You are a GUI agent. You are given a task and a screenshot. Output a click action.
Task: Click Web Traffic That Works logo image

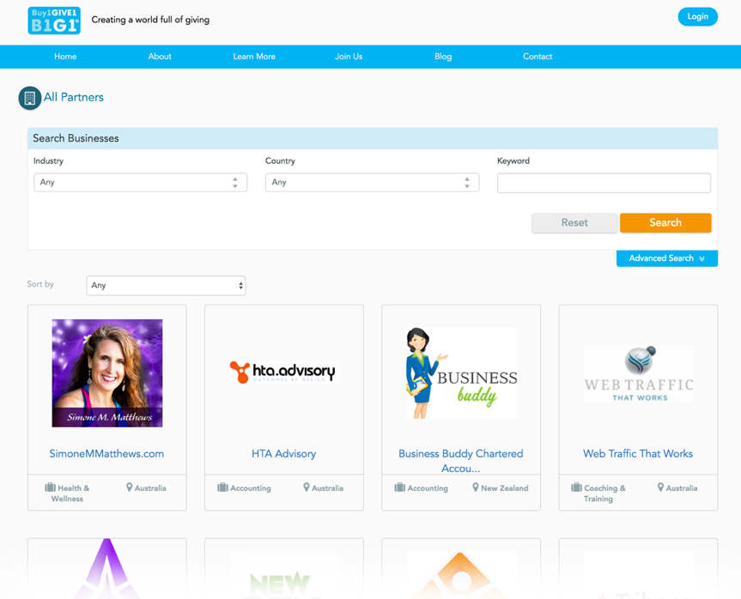(639, 373)
